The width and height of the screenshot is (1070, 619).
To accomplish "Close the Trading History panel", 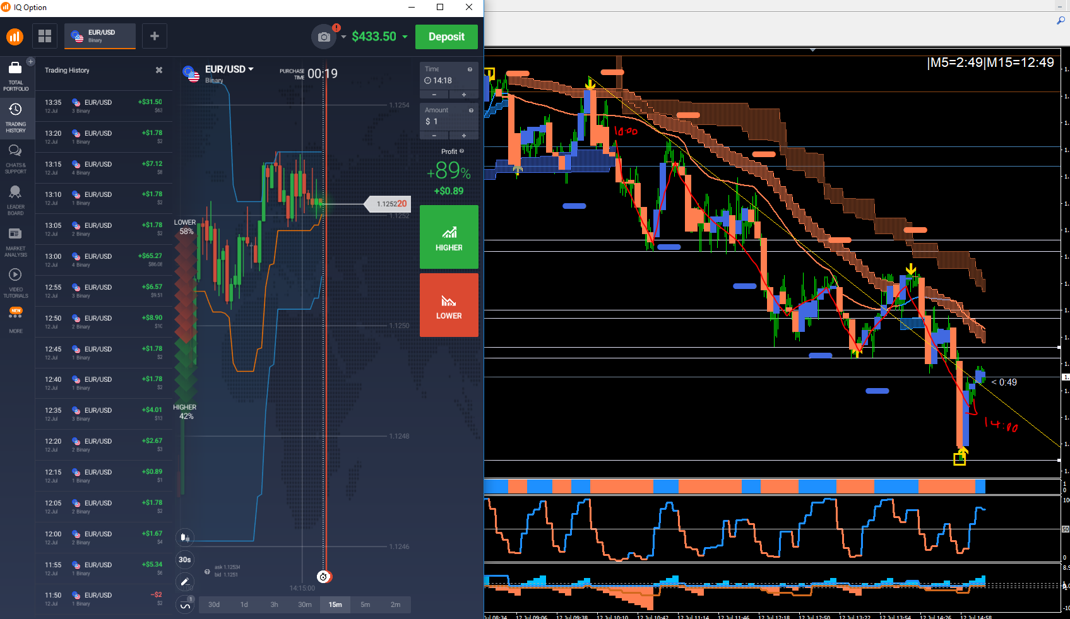I will (x=159, y=70).
